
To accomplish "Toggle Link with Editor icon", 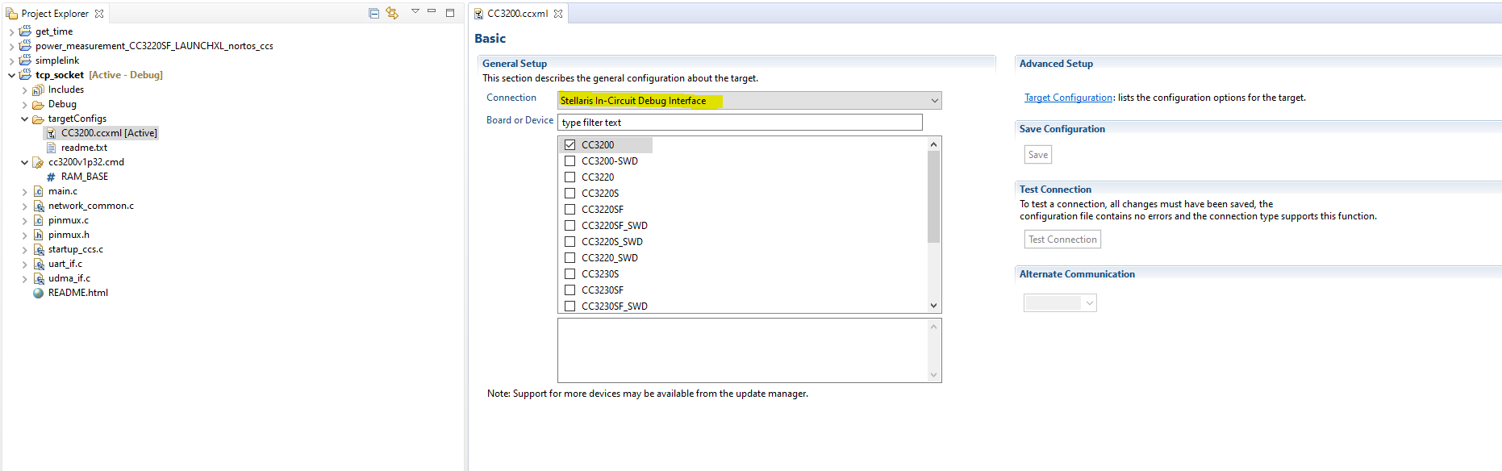I will pos(392,13).
